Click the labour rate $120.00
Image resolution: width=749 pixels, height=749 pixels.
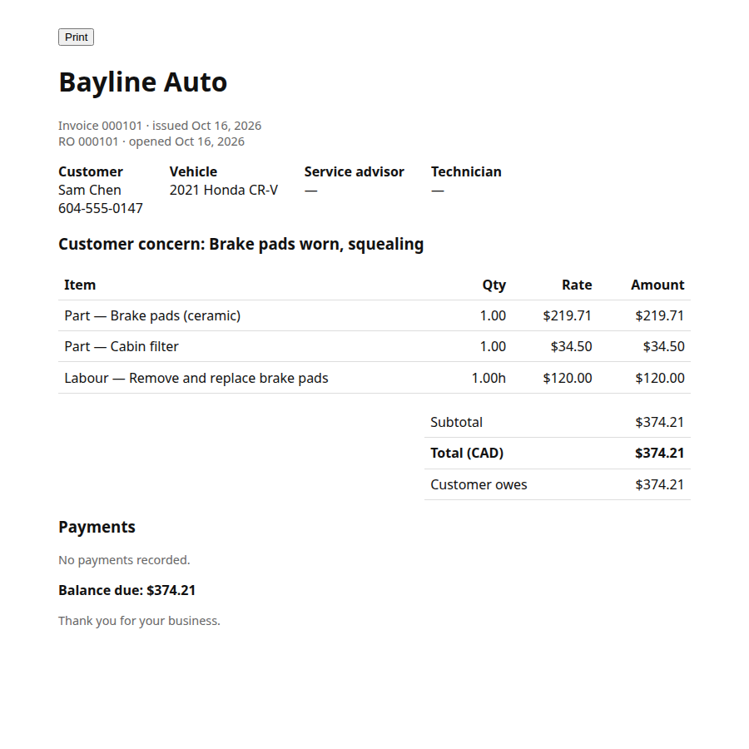point(568,378)
